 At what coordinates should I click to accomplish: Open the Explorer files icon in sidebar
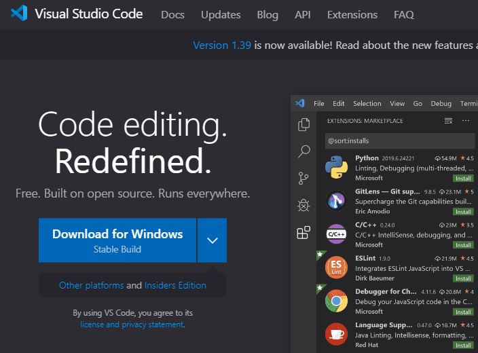(x=304, y=124)
